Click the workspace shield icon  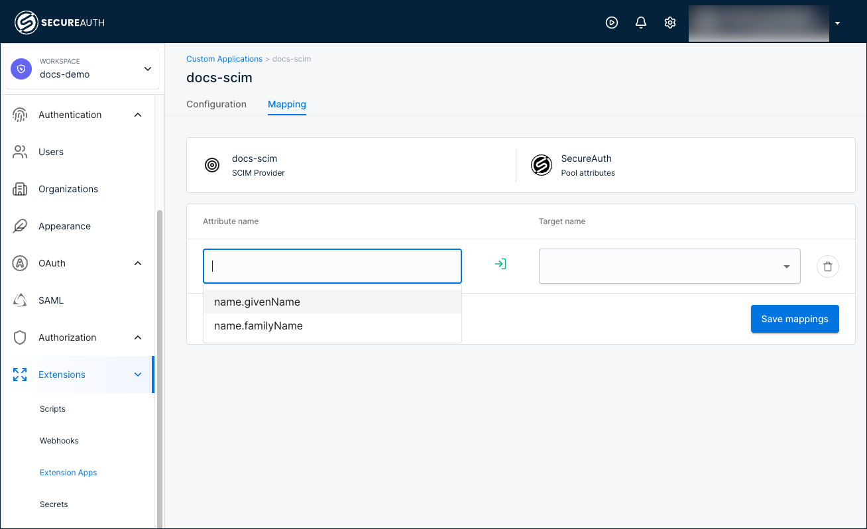coord(21,69)
